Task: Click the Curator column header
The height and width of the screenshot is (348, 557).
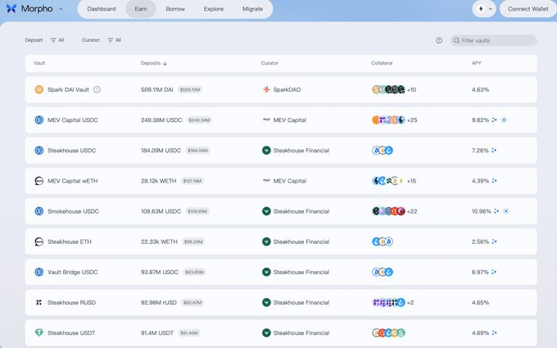Action: [x=269, y=63]
